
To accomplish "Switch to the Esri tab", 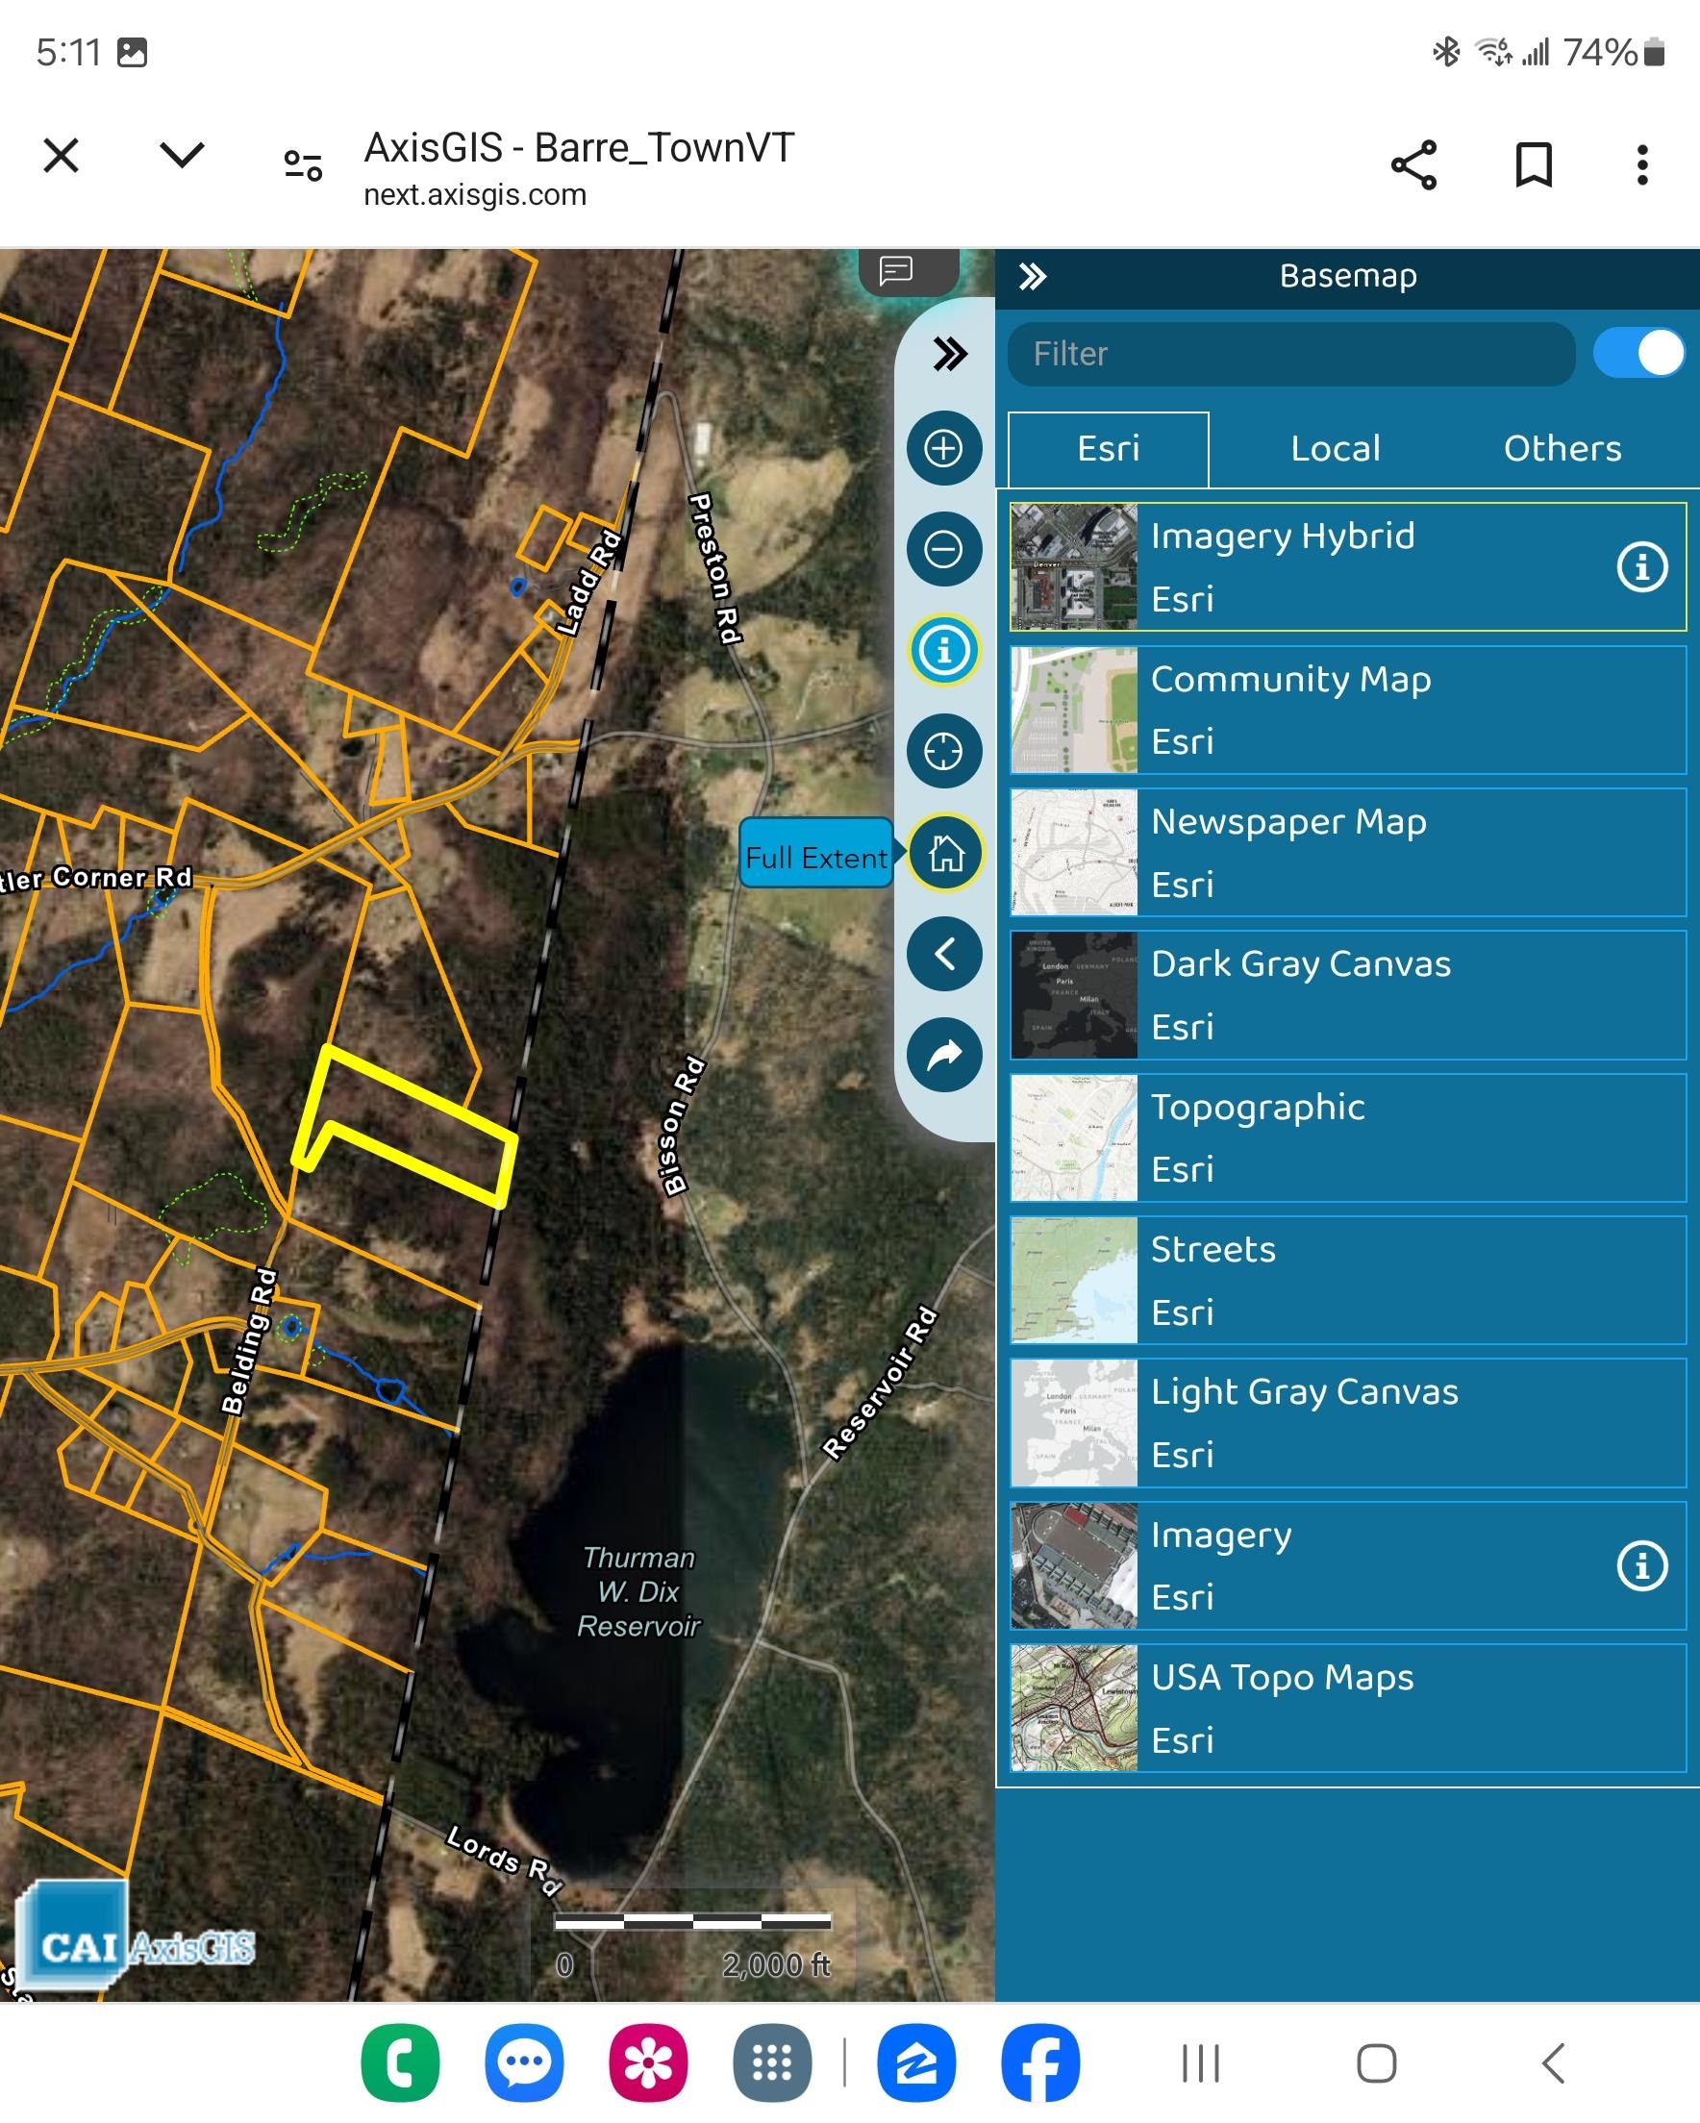I will [1108, 449].
